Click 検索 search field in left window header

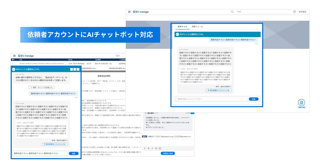pos(121,56)
